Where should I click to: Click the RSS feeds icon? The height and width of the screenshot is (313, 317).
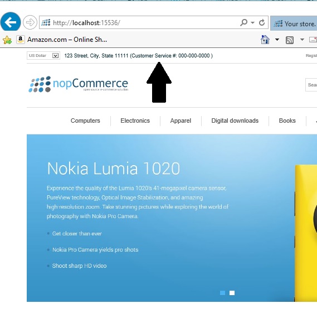(290, 40)
